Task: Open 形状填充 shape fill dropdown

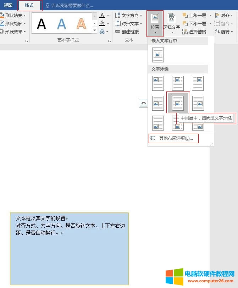Action: click(x=13, y=16)
